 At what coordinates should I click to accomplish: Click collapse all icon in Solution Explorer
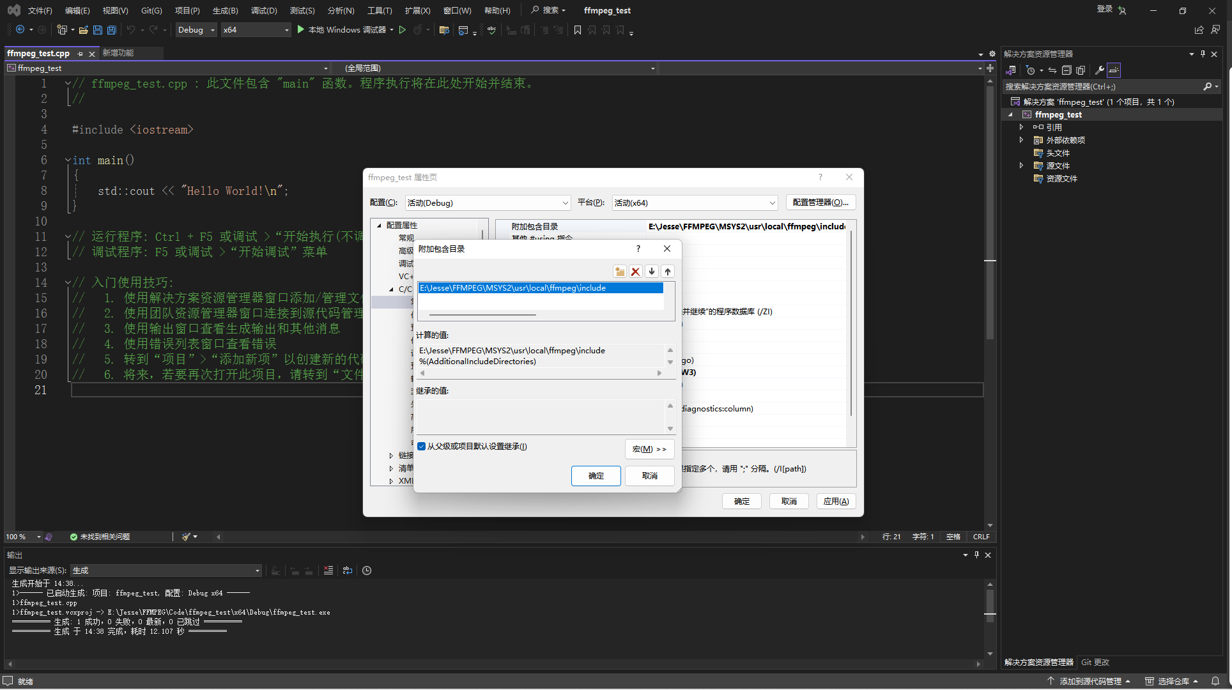point(1066,70)
